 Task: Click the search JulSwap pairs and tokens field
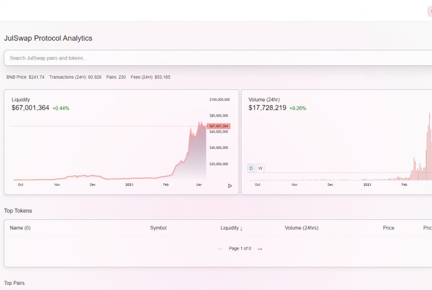coord(218,58)
